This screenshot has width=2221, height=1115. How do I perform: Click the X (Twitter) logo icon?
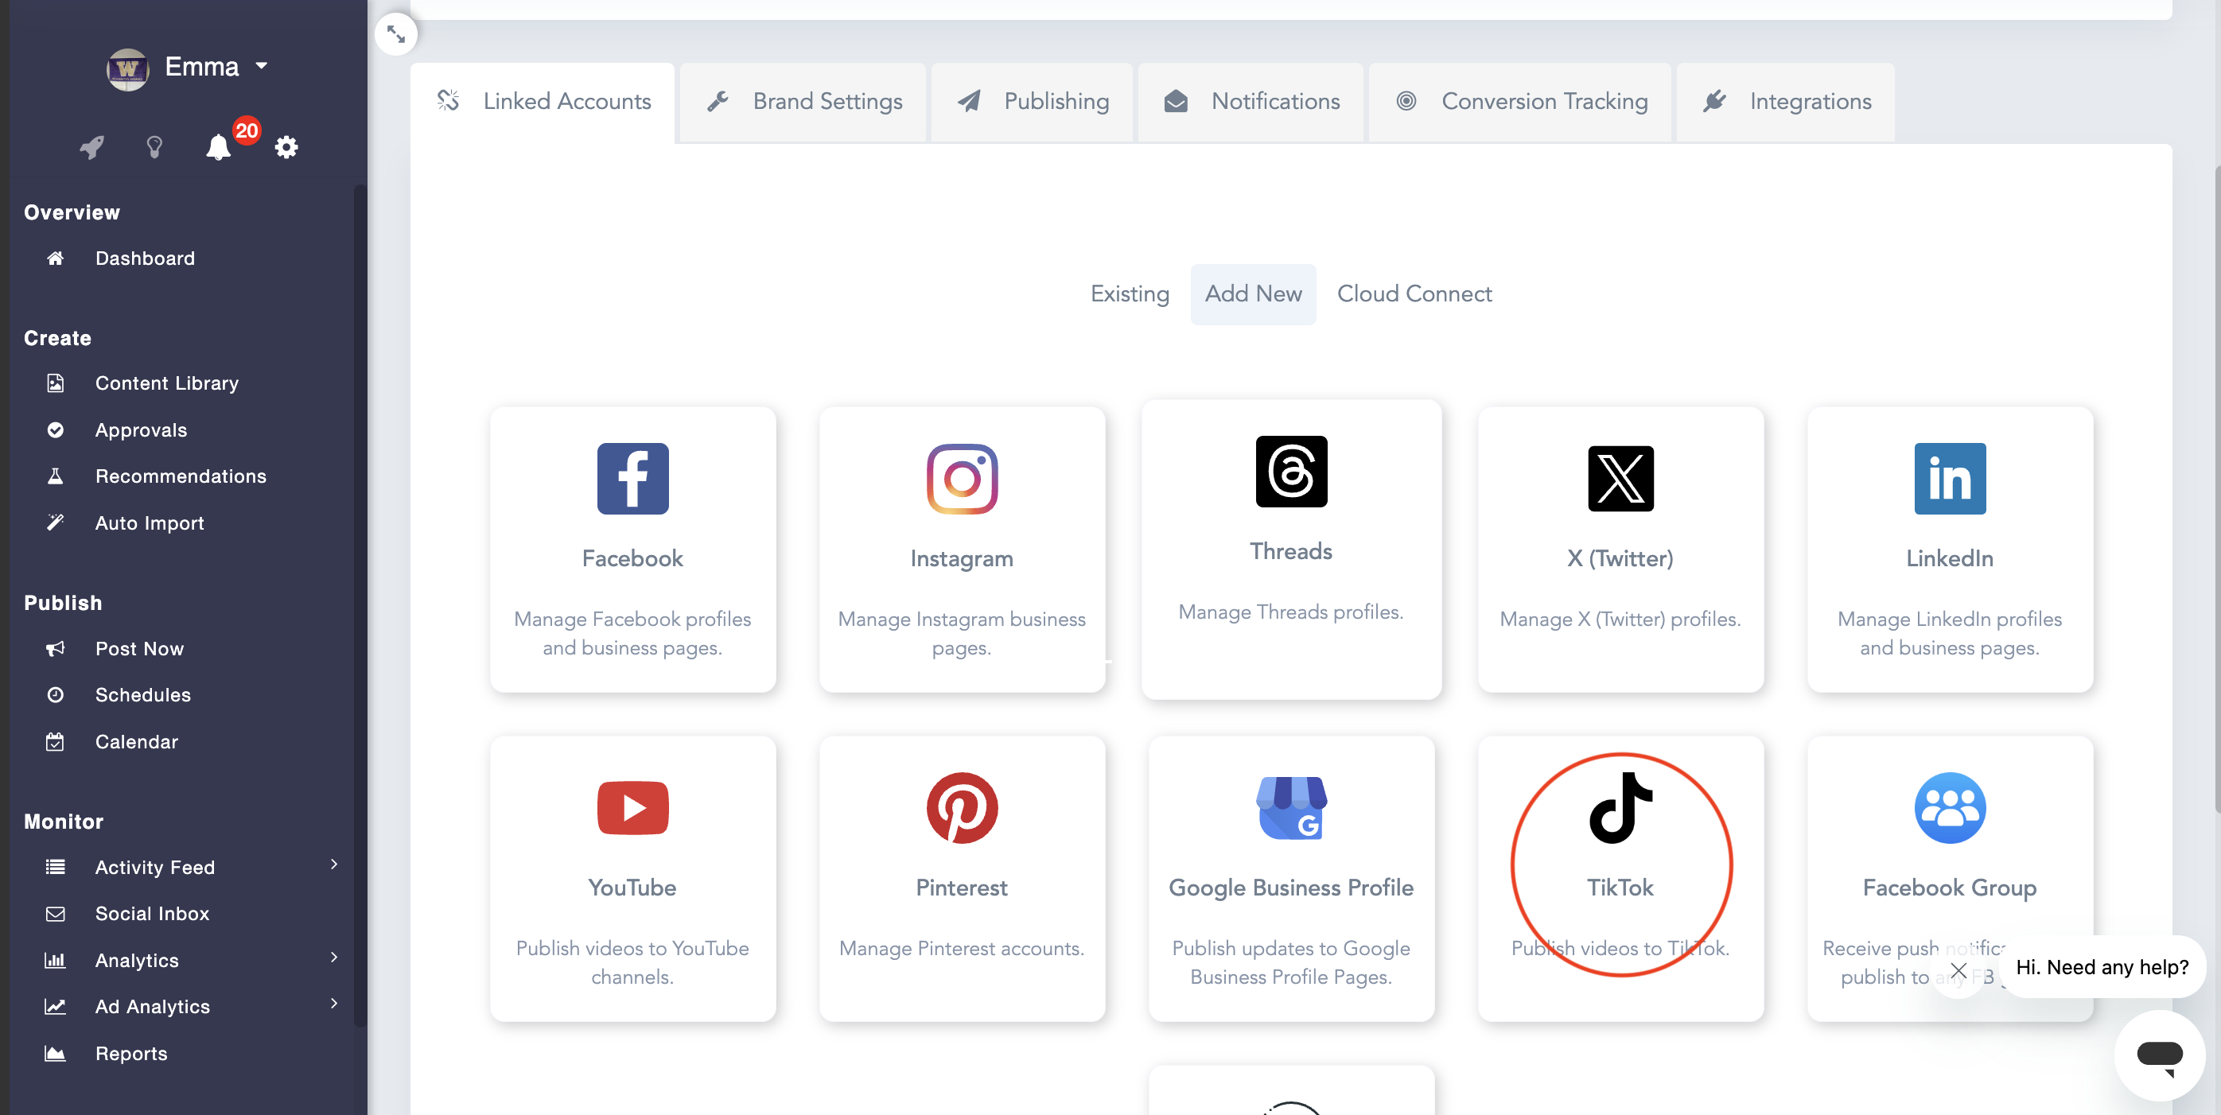(1620, 478)
